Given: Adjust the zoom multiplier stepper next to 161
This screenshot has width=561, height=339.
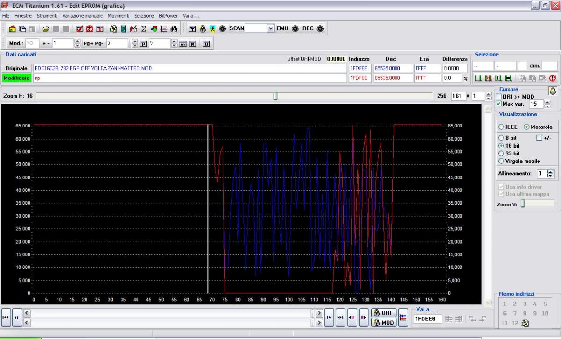Looking at the screenshot, I should 488,96.
